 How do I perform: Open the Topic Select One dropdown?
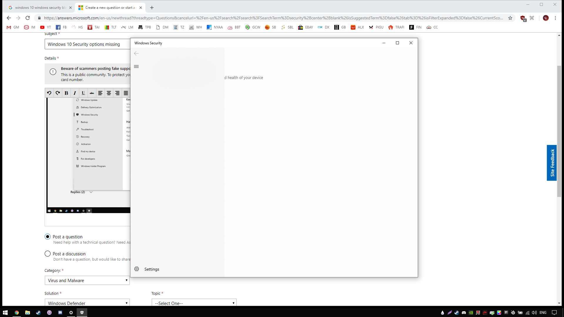pyautogui.click(x=194, y=303)
